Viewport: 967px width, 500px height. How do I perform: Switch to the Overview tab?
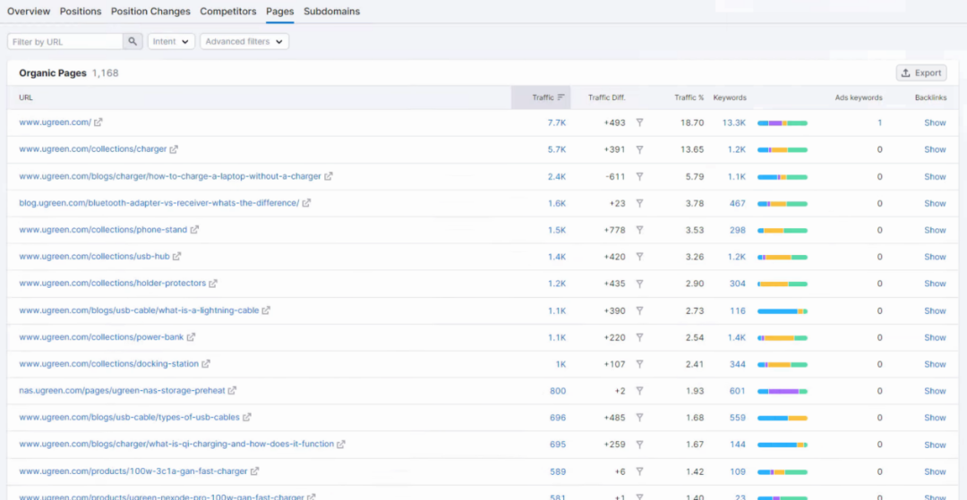click(x=29, y=11)
